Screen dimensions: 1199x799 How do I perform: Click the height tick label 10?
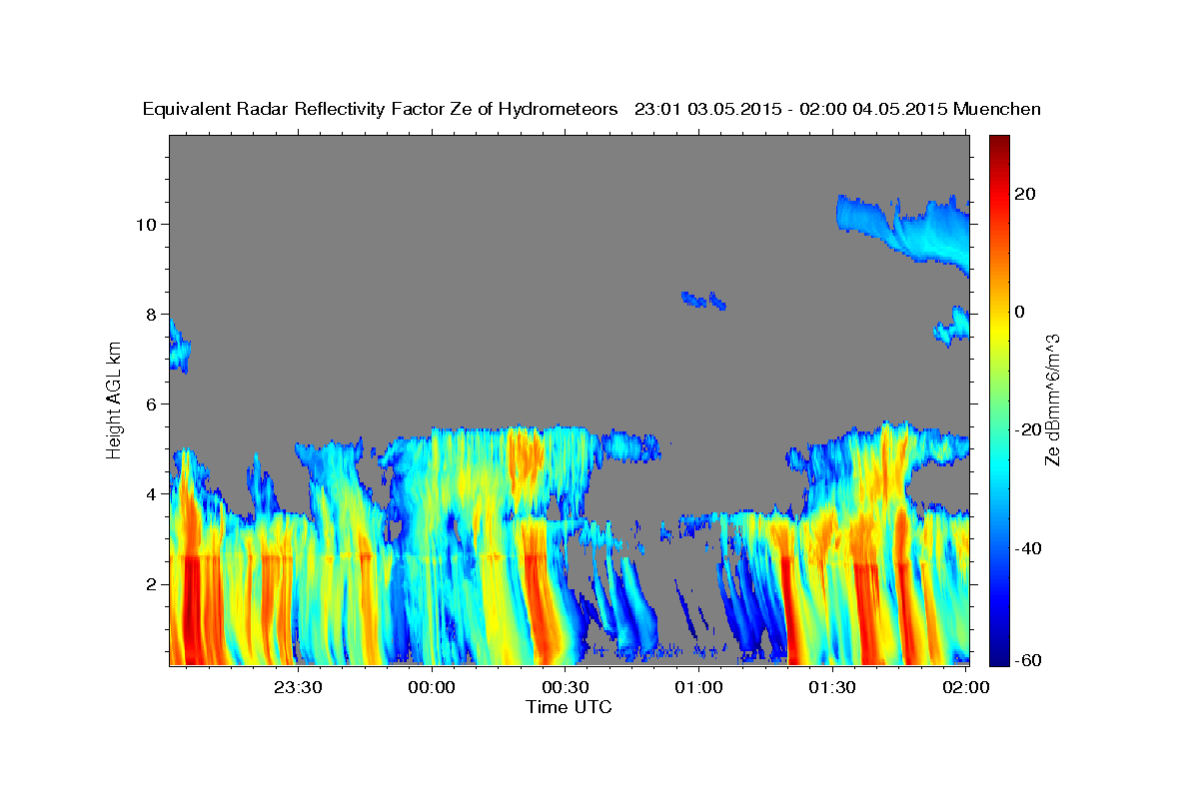(x=149, y=224)
